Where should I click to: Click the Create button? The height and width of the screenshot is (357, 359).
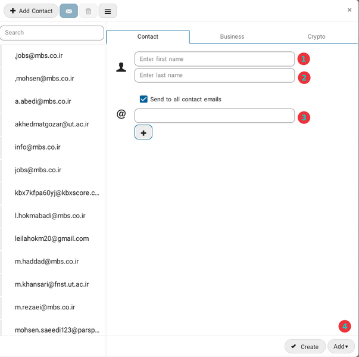pos(305,346)
